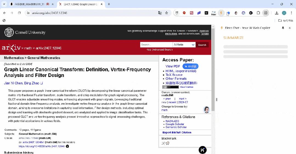The height and width of the screenshot is (154, 296).
Task: Bookmark this page with the star icon
Action: [167, 13]
